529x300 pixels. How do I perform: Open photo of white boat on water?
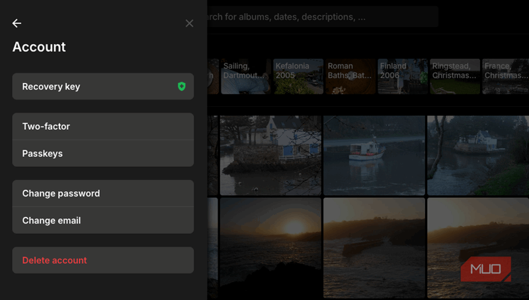(374, 156)
